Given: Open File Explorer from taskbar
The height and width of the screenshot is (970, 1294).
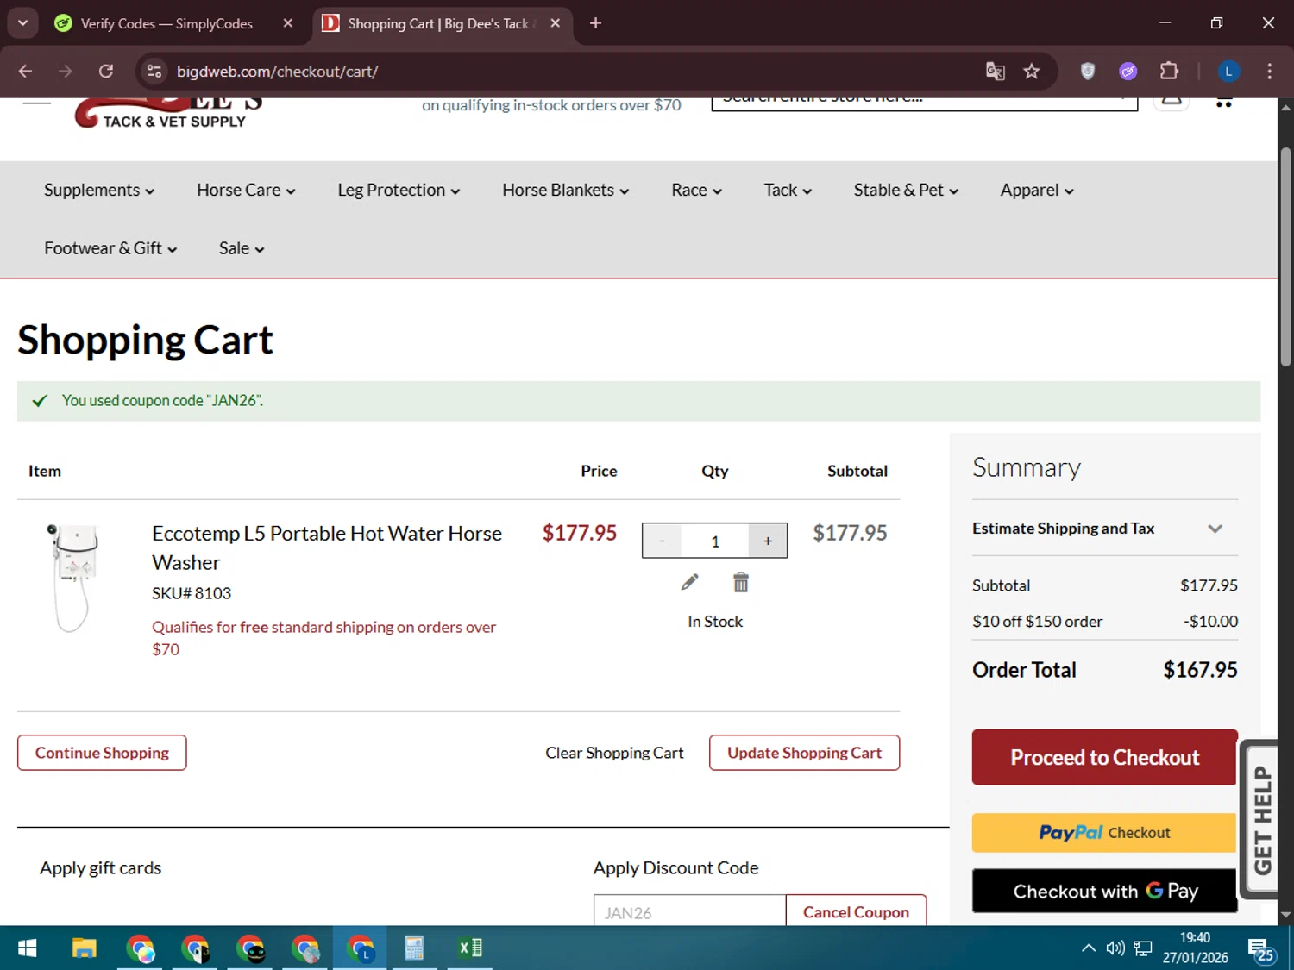Looking at the screenshot, I should point(84,948).
